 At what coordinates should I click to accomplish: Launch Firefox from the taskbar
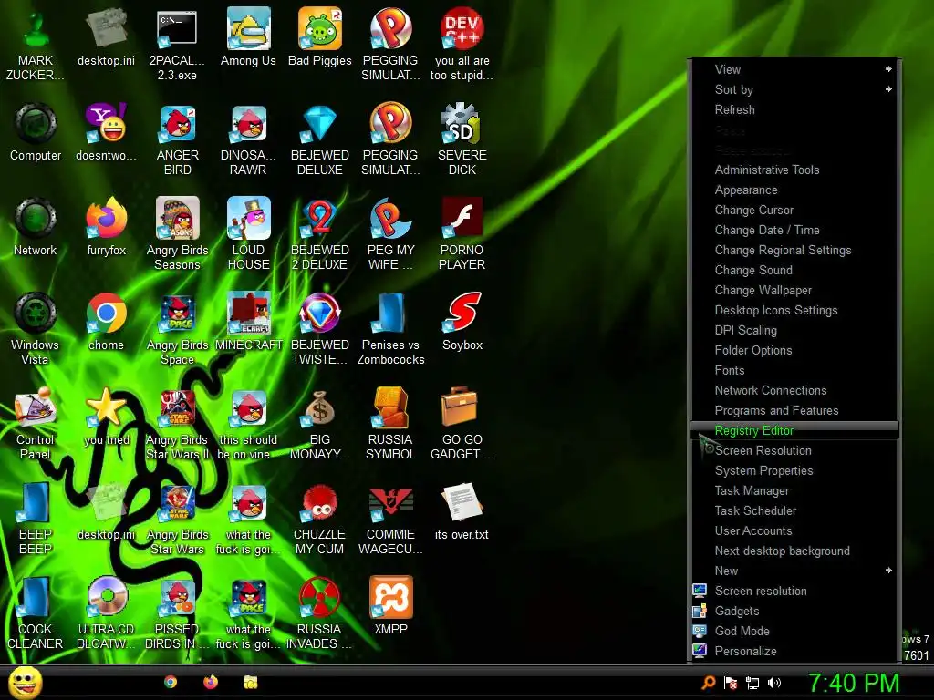click(211, 682)
